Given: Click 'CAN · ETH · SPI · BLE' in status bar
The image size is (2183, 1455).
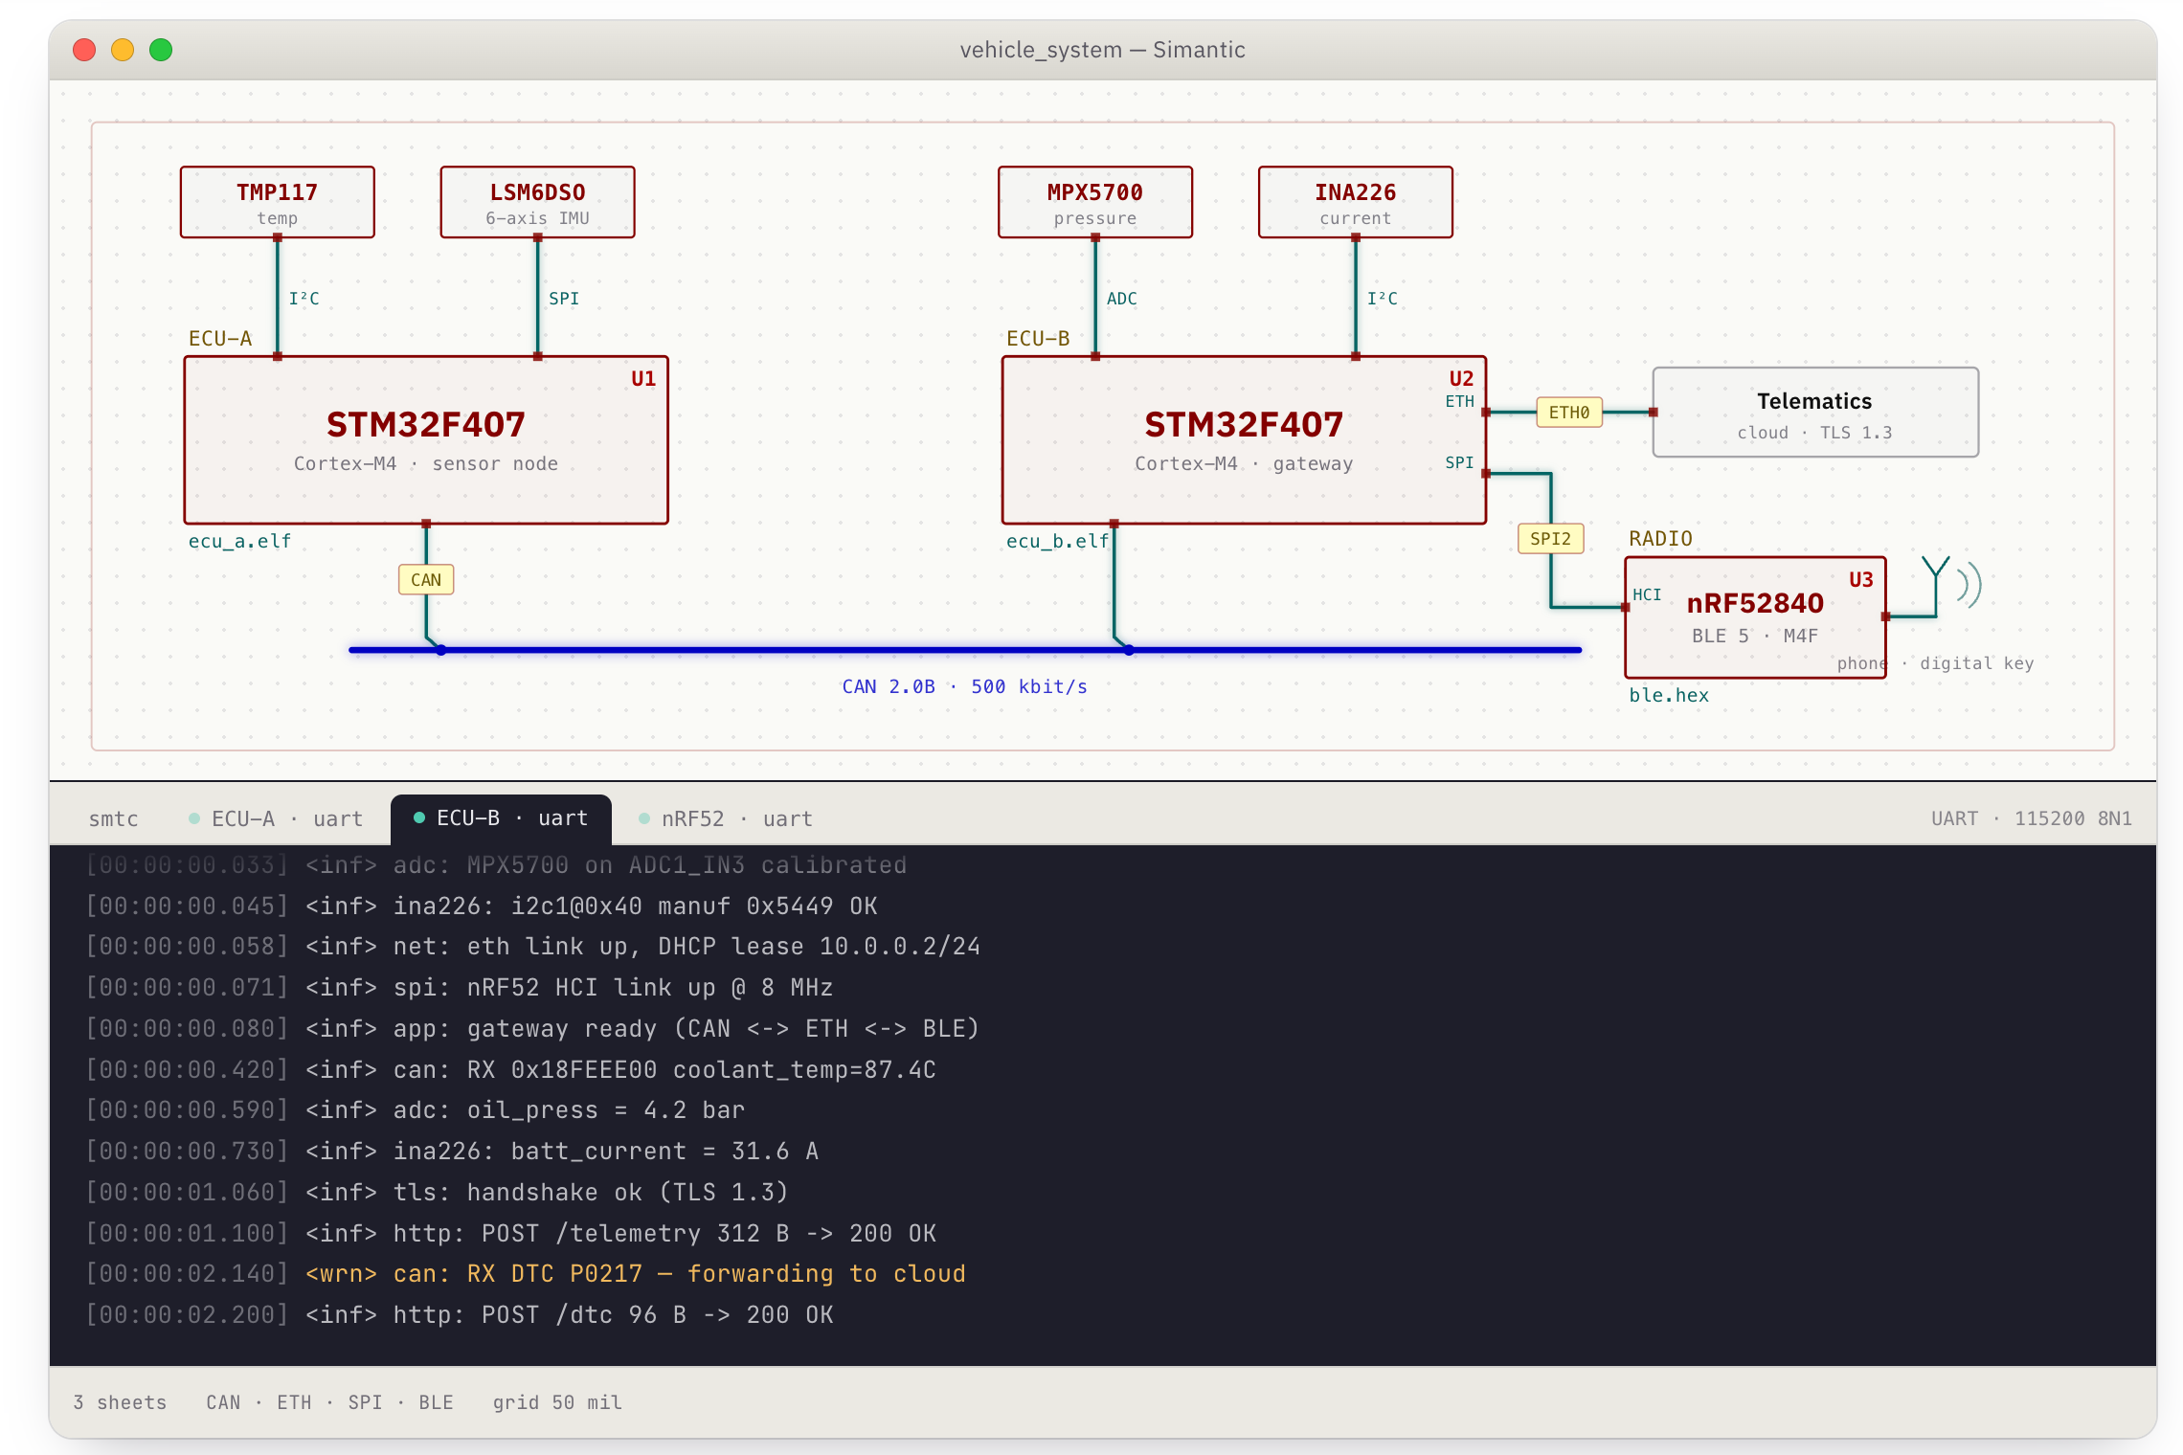Looking at the screenshot, I should [x=329, y=1403].
